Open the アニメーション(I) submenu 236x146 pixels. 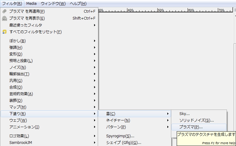49,127
